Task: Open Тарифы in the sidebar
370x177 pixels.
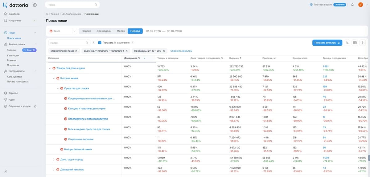Action: (13, 93)
